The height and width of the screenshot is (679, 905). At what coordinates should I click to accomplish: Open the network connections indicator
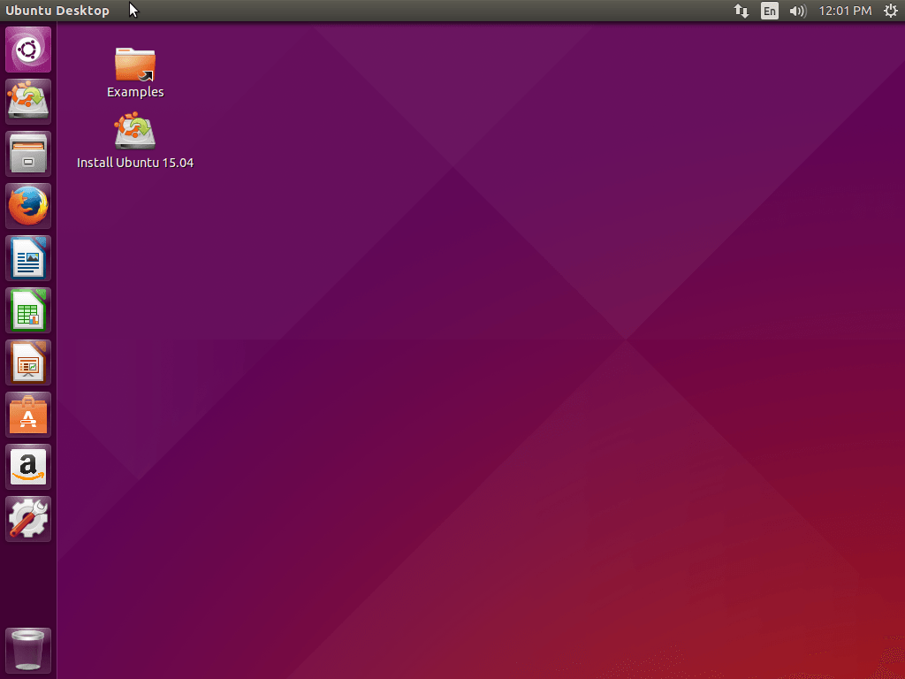741,11
